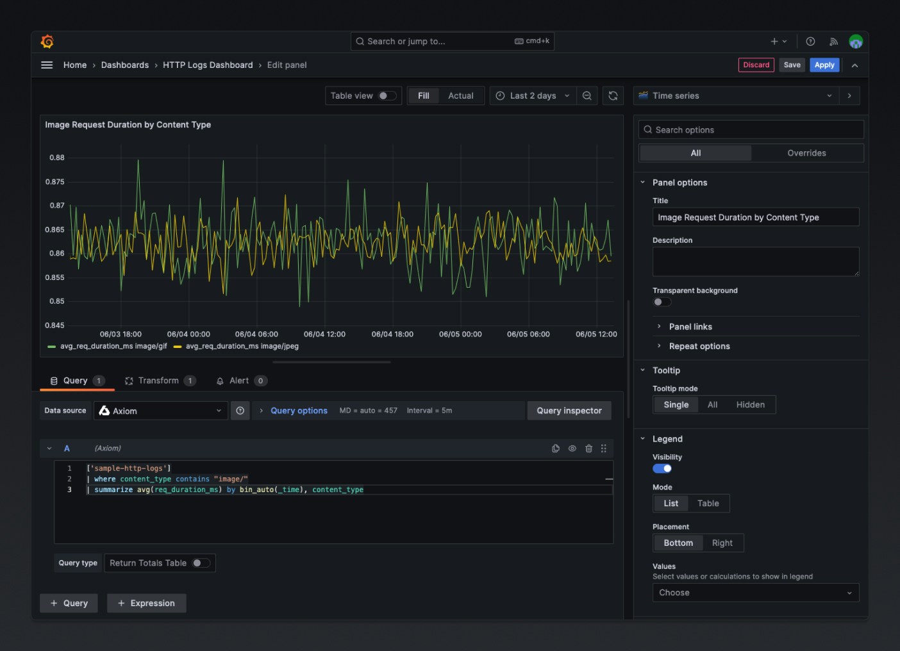The image size is (900, 651).
Task: Click the green image/gif legend color swatch
Action: (51, 347)
